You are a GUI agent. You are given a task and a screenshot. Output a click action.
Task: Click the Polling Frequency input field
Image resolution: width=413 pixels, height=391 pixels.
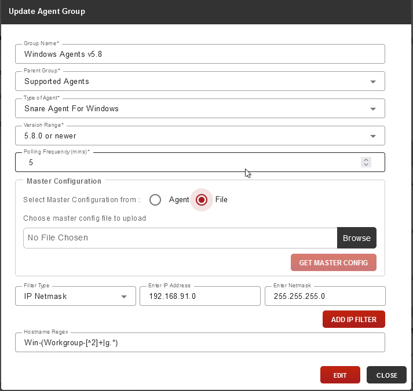click(x=200, y=162)
